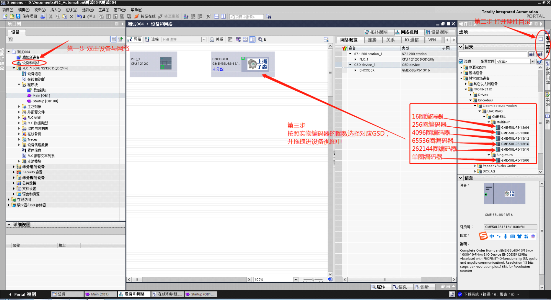The width and height of the screenshot is (551, 300).
Task: Click the 关系 relations button in network toolbar
Action: click(216, 39)
